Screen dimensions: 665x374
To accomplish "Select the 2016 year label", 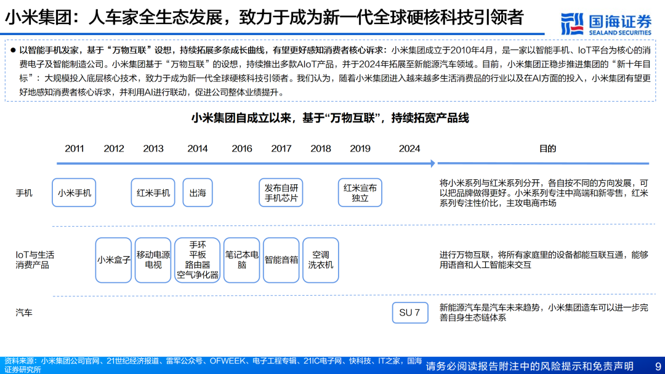I will 242,148.
